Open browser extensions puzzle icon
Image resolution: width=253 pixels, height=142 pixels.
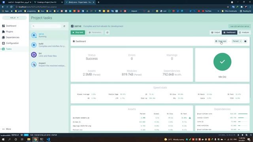coord(242,7)
